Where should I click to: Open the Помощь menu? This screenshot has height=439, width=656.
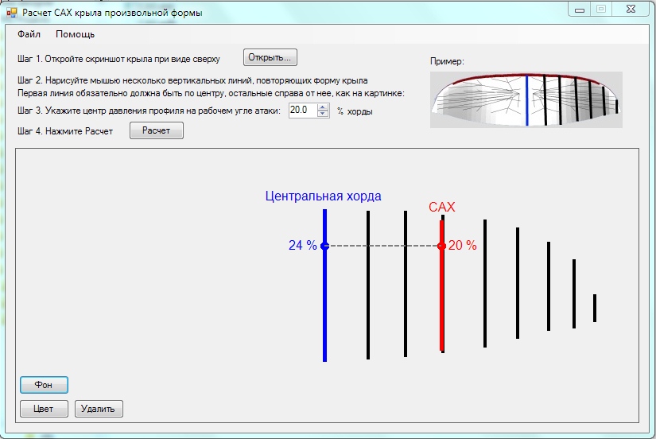tap(75, 34)
